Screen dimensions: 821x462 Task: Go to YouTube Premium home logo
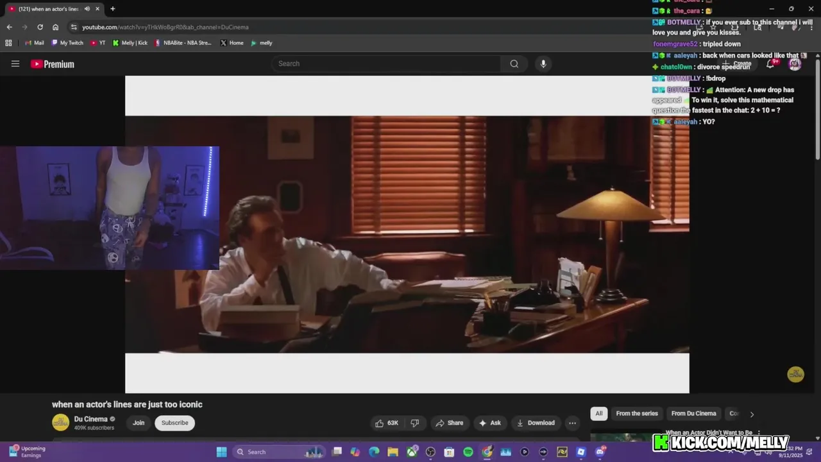pyautogui.click(x=53, y=64)
